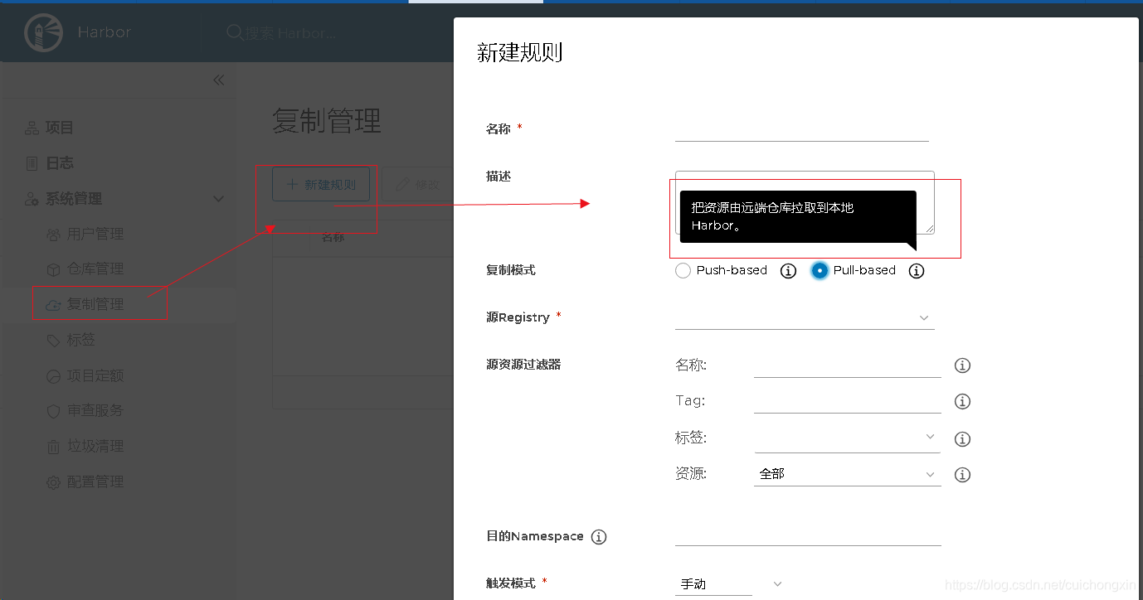Show info for 目的Namespace
This screenshot has height=600, width=1143.
(599, 537)
